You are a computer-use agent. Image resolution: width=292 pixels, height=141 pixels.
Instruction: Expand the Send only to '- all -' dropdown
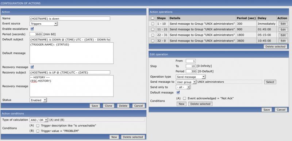pos(183,87)
